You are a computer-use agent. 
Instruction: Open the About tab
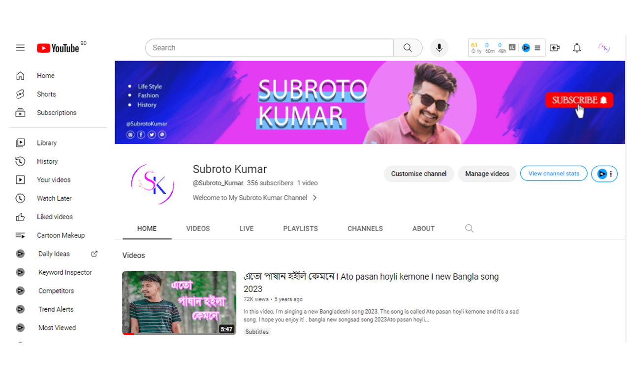coord(423,229)
